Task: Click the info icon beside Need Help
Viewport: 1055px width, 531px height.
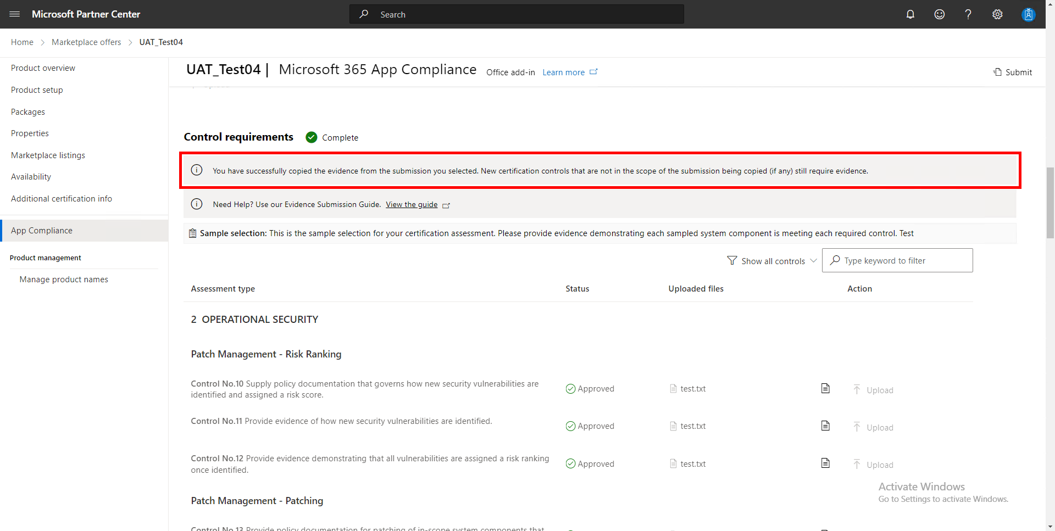Action: coord(197,204)
